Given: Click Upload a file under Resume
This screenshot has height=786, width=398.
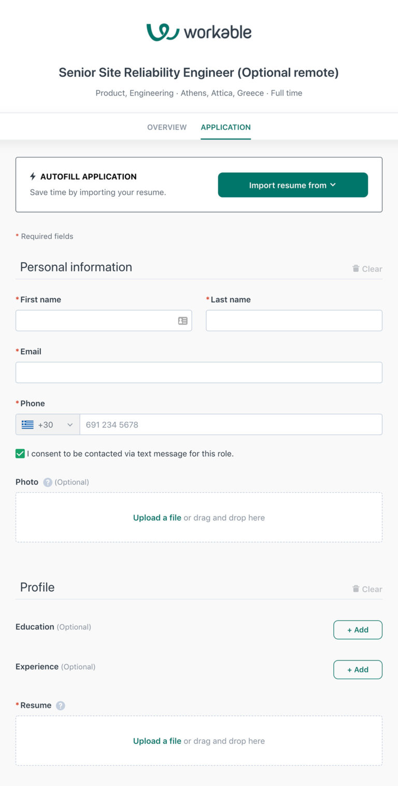Looking at the screenshot, I should 157,741.
